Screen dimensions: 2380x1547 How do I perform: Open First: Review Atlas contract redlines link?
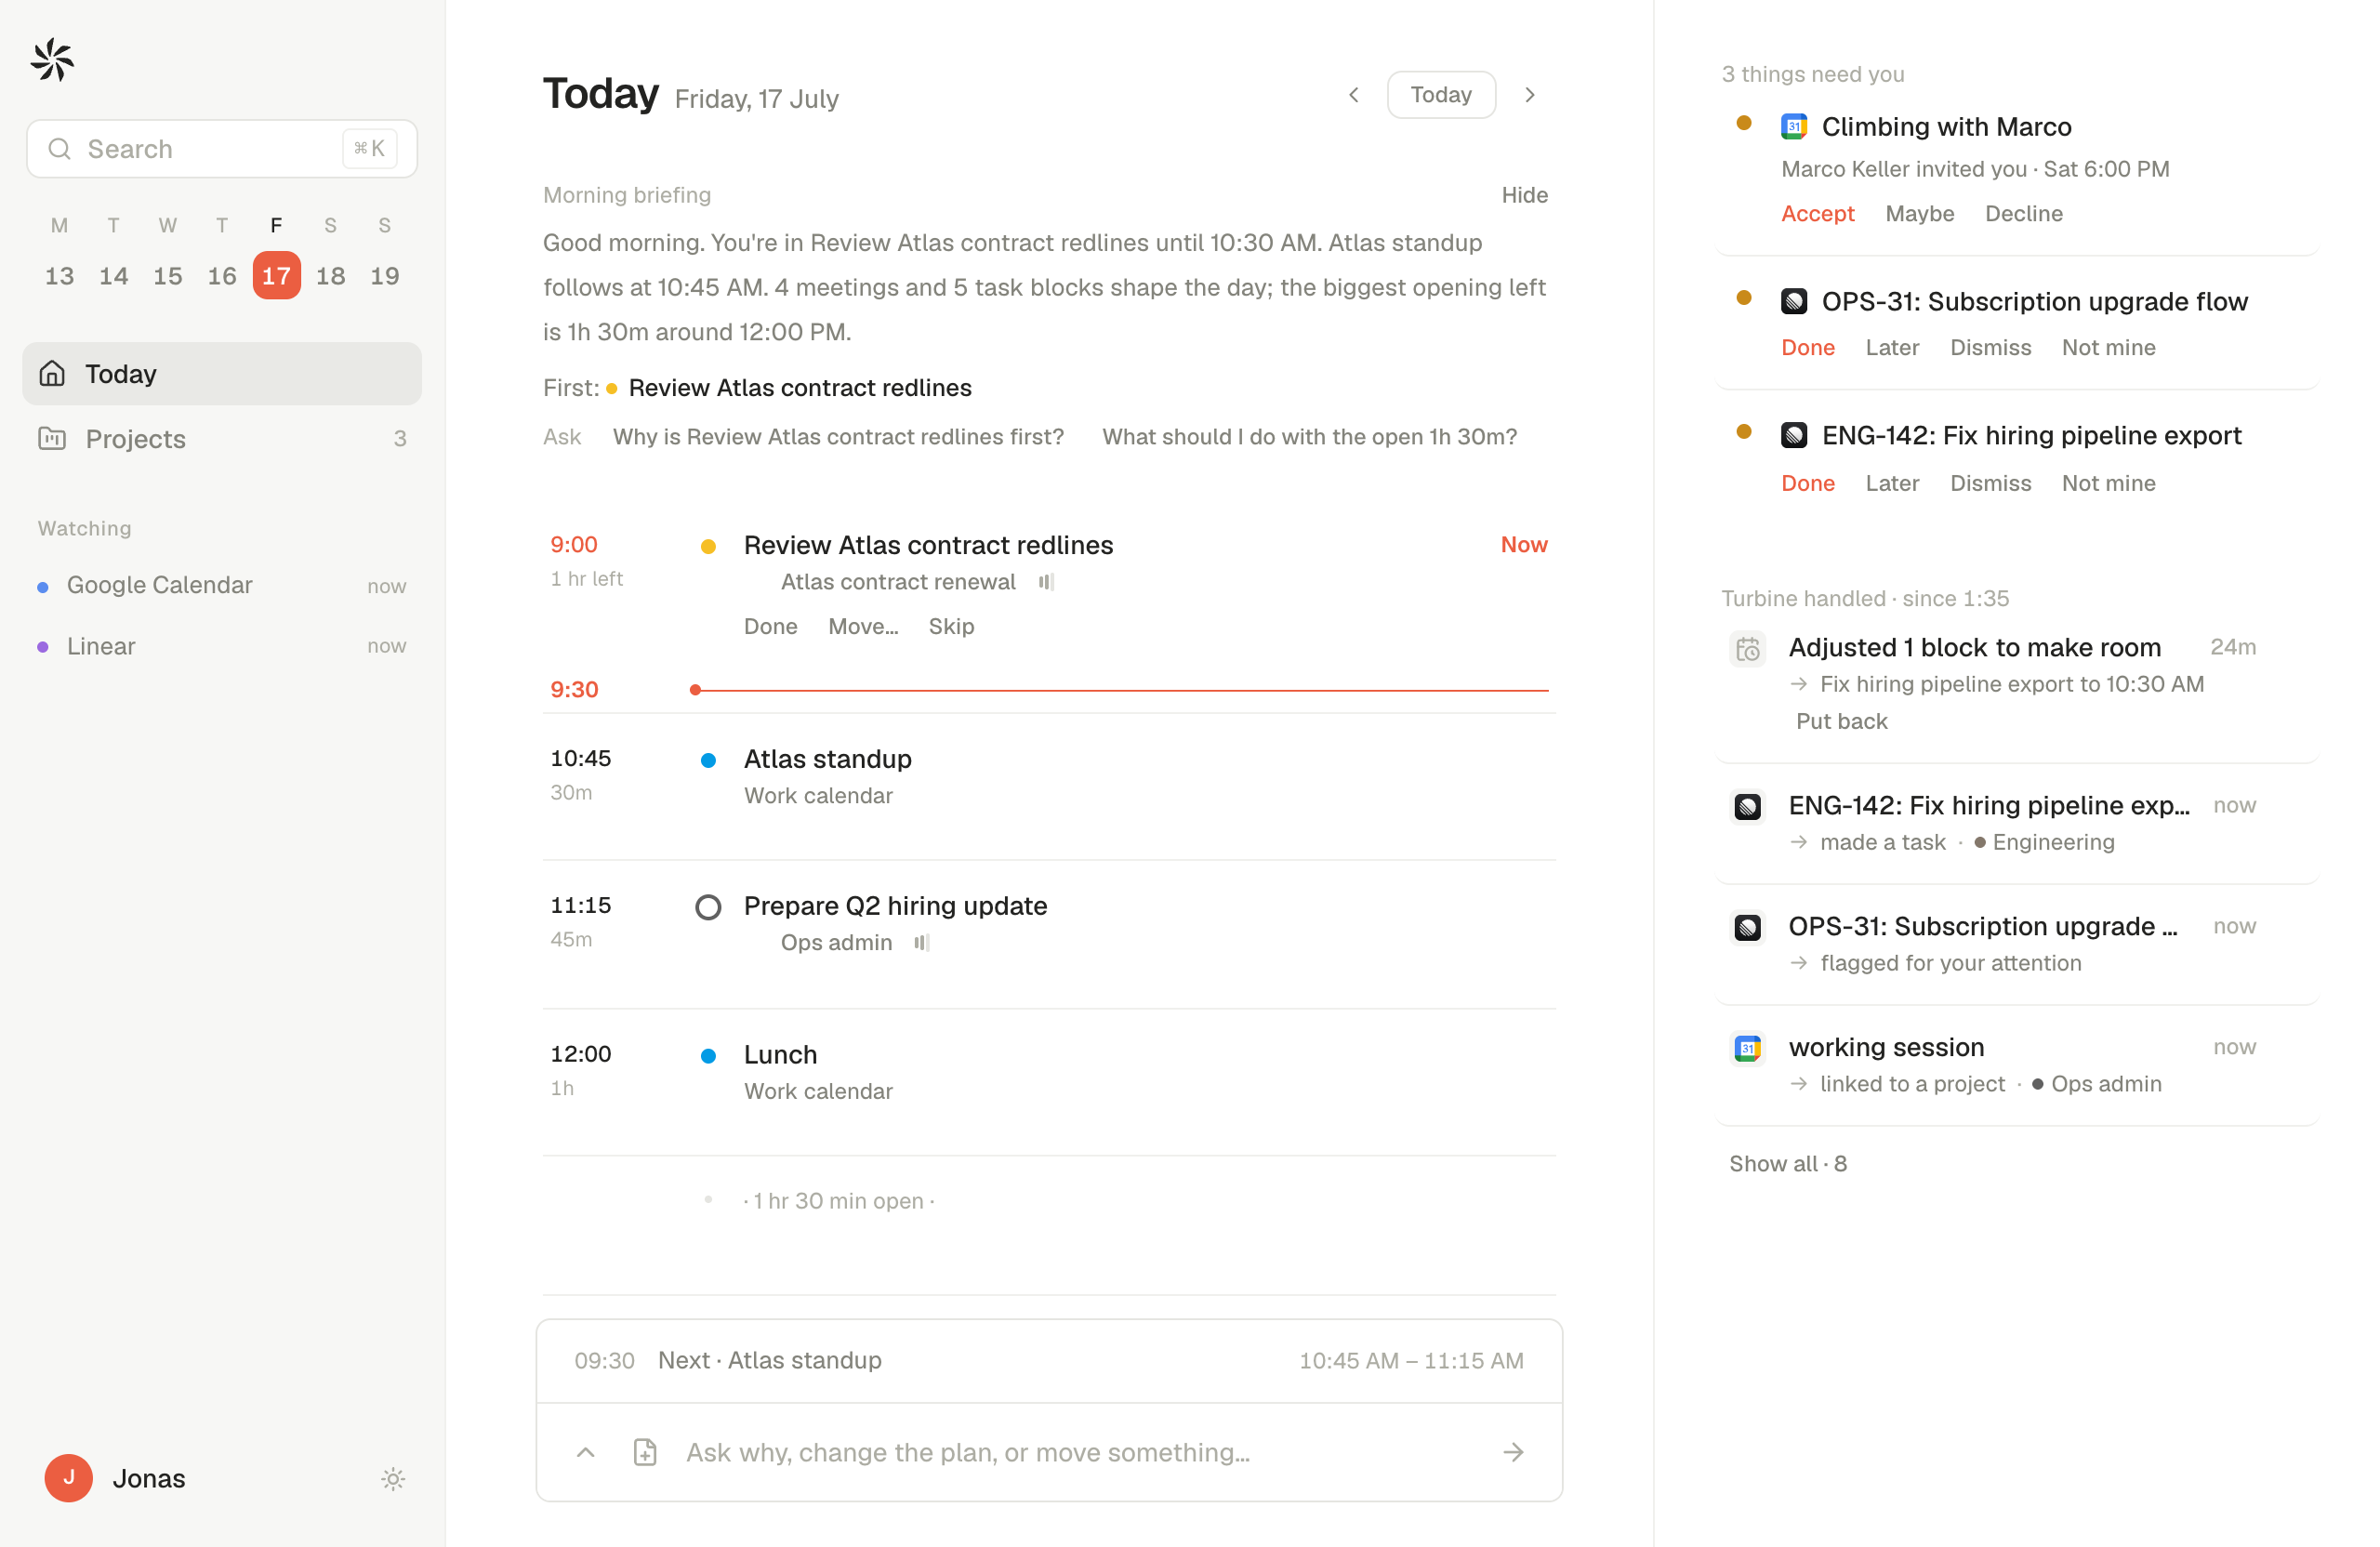(799, 387)
